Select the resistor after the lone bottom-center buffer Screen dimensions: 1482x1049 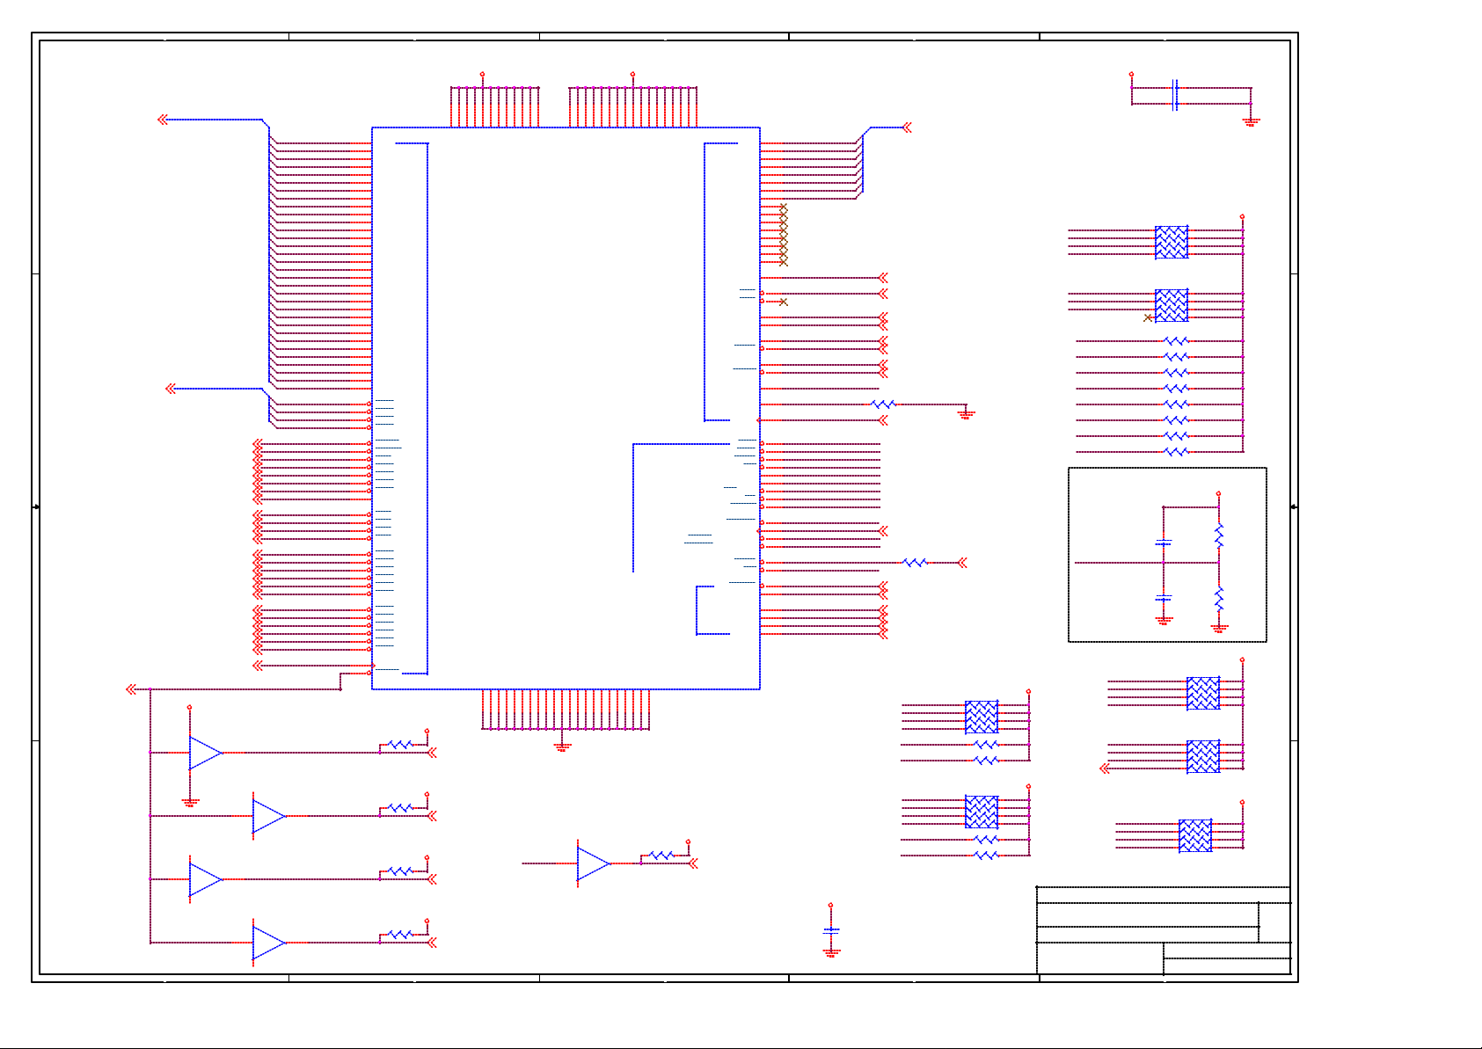click(x=661, y=856)
